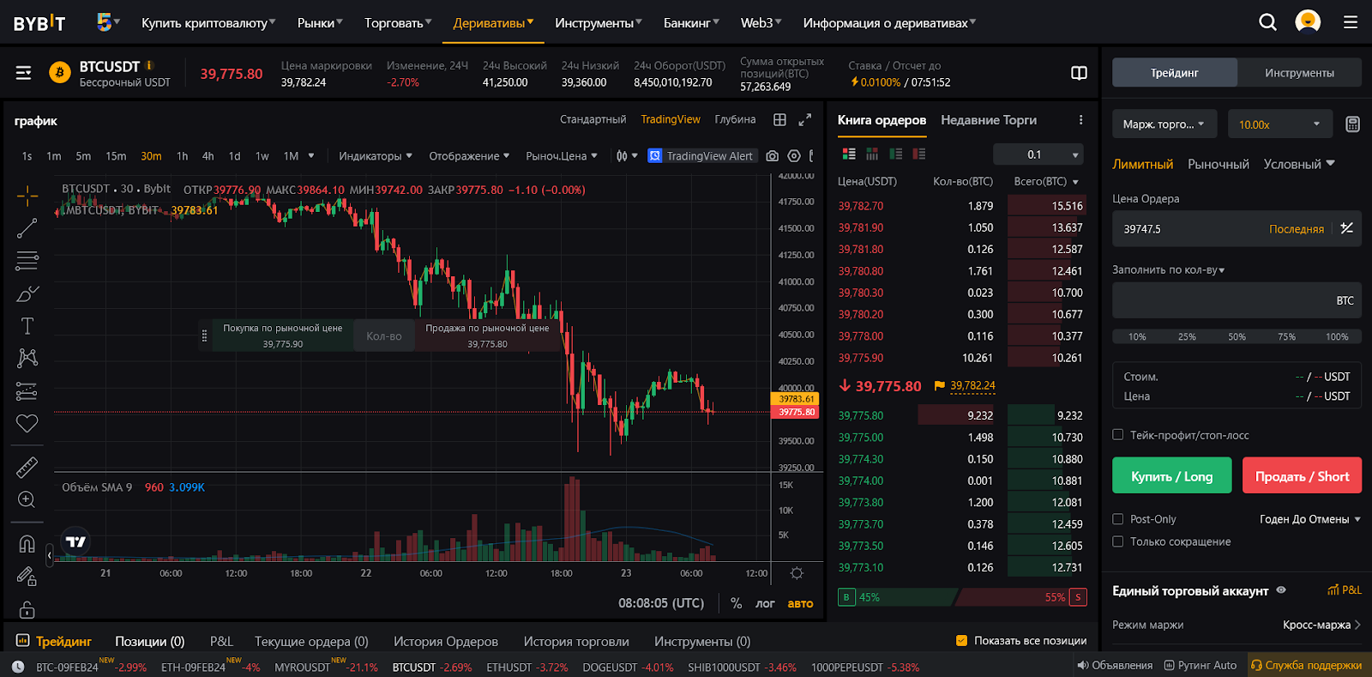Open 'Служба поддержки' support link
Screen dimensions: 1372x677
coord(1306,665)
